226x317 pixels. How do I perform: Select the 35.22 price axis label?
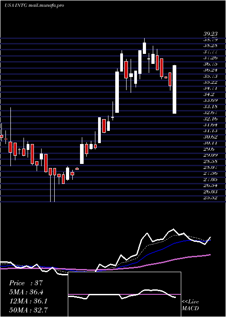coord(210,82)
